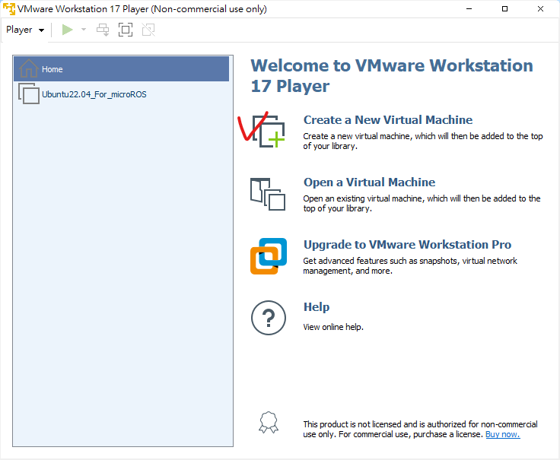
Task: Open the Help heading link
Action: 317,307
